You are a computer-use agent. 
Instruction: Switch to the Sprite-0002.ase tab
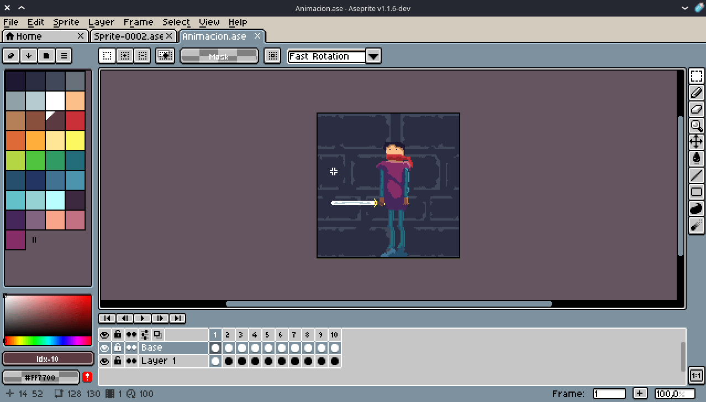[x=128, y=36]
